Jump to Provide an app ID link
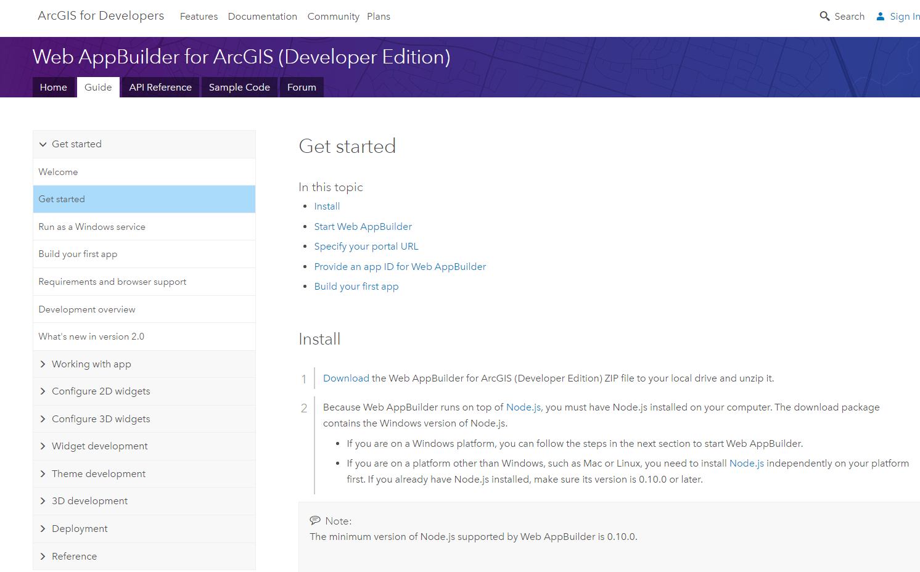 point(400,267)
